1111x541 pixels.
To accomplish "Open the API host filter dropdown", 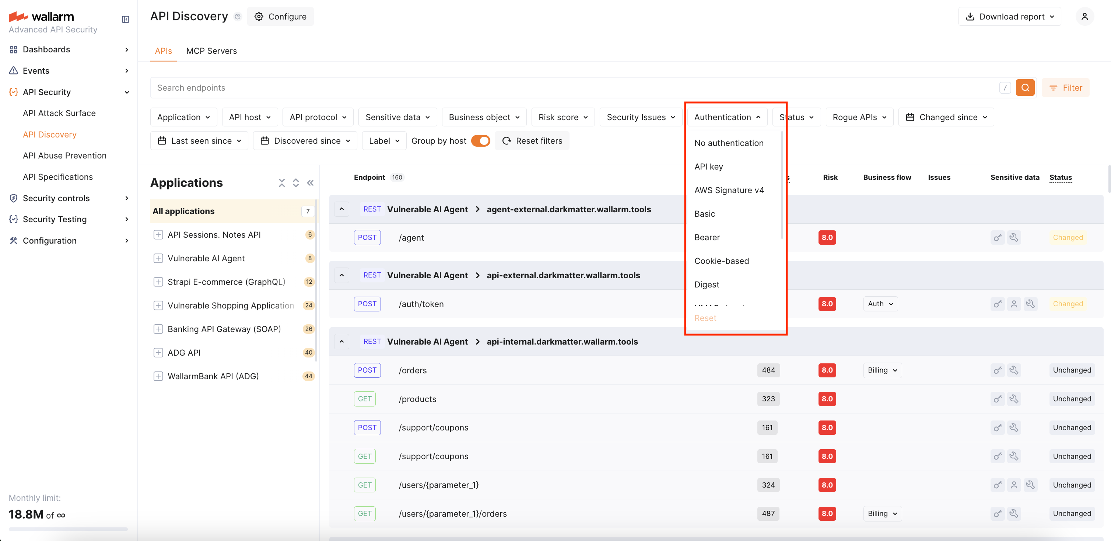I will pyautogui.click(x=250, y=117).
